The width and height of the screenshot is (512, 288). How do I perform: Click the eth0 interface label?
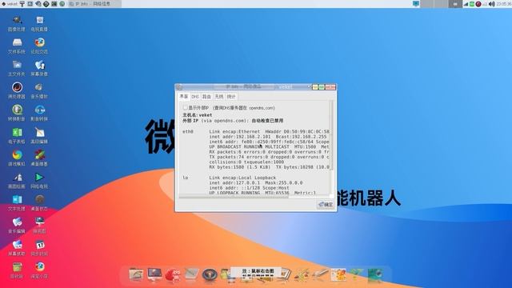188,131
